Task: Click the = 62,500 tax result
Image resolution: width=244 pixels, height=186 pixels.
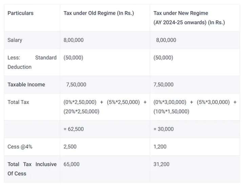Action: (74, 129)
